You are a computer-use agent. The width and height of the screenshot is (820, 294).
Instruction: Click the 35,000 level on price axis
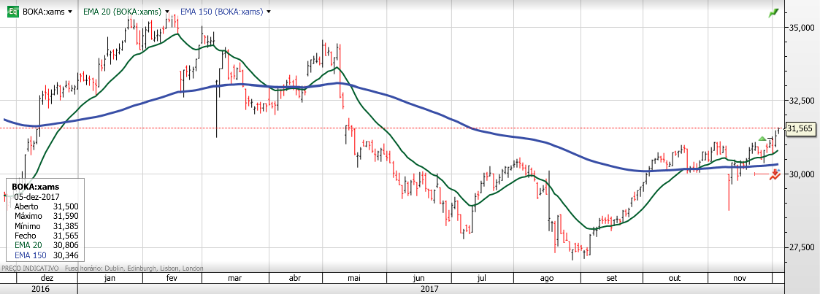[x=800, y=28]
